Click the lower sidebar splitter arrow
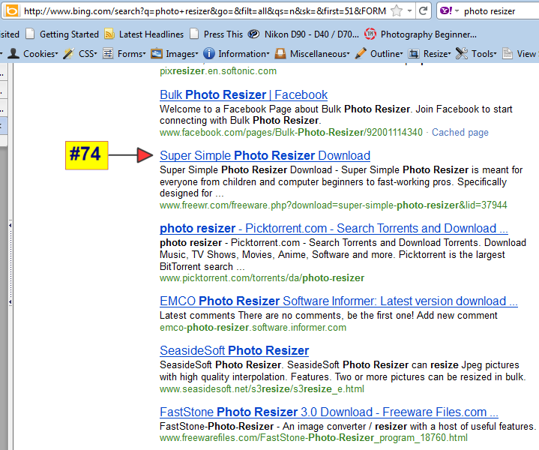The width and height of the screenshot is (539, 450). (10, 302)
